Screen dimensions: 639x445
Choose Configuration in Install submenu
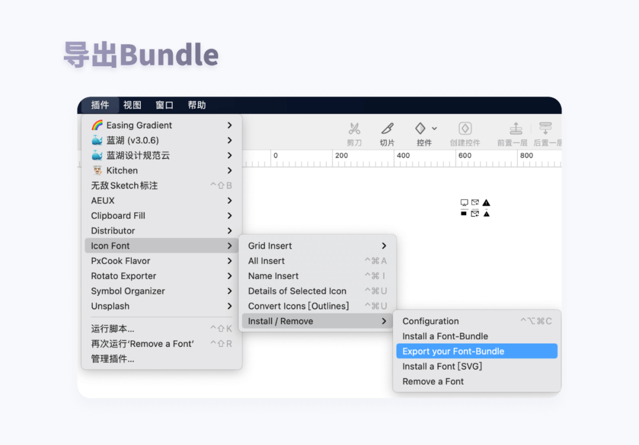tap(477, 321)
